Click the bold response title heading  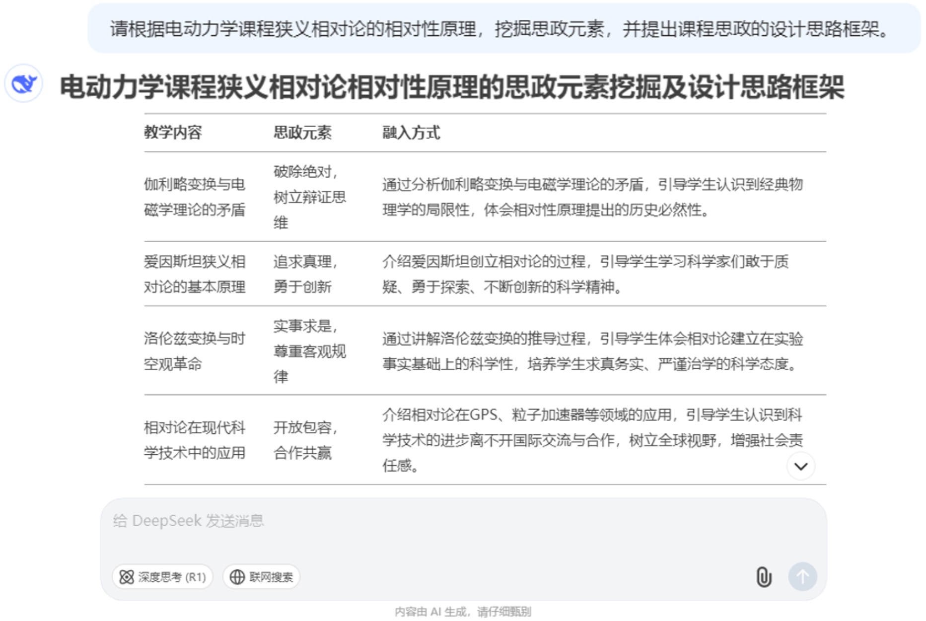point(452,87)
